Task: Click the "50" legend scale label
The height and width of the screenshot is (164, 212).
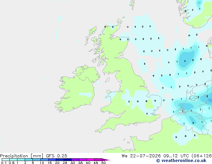Action: tap(103, 163)
